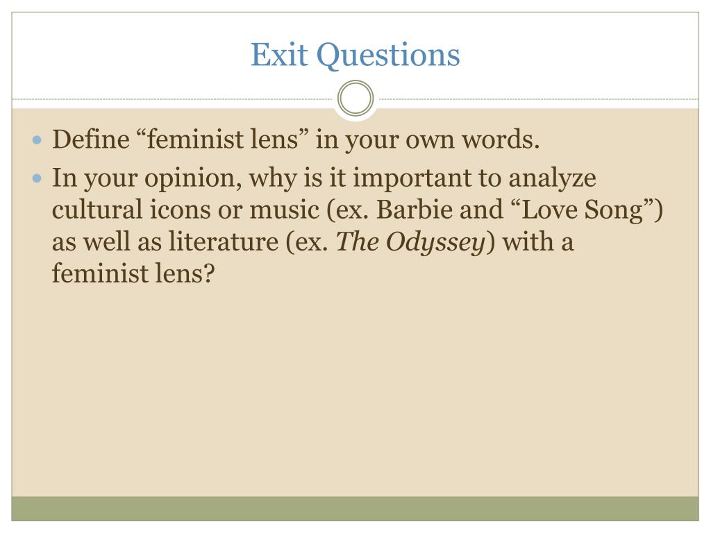Click the "Exit Questions" slide title
Viewport: 711px width, 533px height.
(355, 55)
